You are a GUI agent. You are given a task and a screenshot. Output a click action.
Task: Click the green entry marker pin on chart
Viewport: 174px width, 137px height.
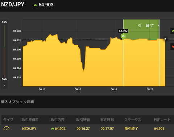[123, 37]
